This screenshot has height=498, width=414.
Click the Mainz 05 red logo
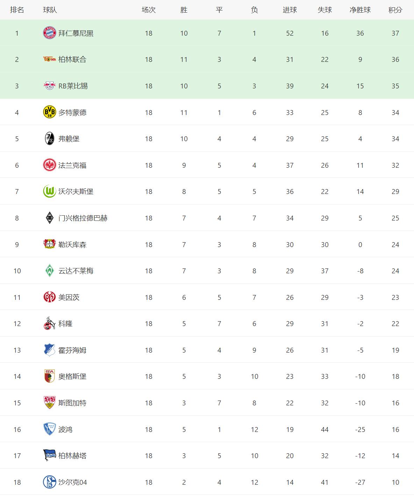pyautogui.click(x=49, y=297)
